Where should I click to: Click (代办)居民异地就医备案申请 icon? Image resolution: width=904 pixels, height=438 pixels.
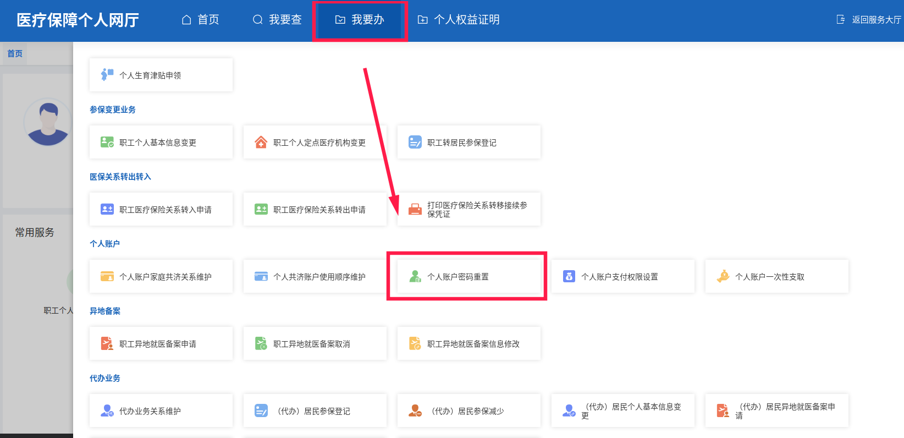point(723,410)
